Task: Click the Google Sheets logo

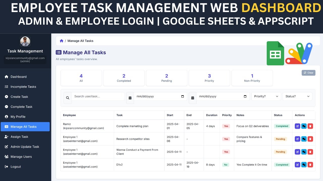Action: 275,53
